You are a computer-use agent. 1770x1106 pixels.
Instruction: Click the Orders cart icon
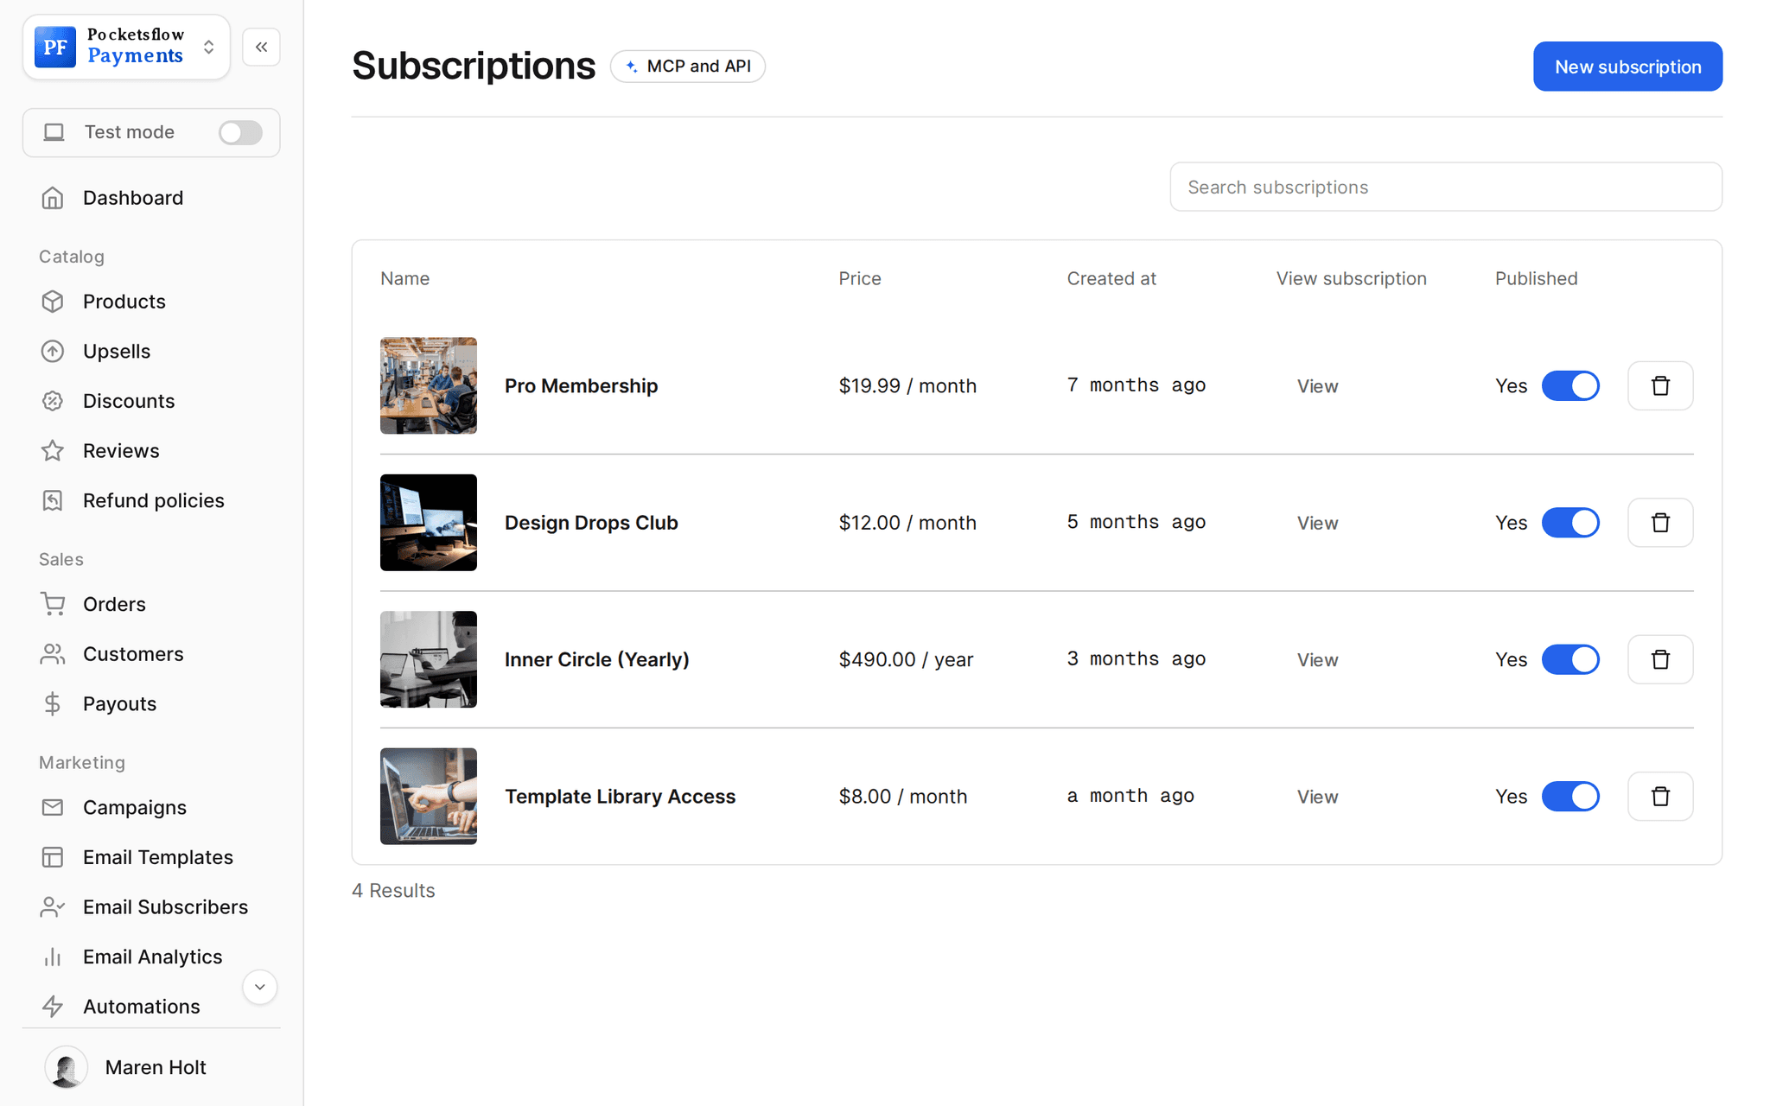[x=53, y=604]
